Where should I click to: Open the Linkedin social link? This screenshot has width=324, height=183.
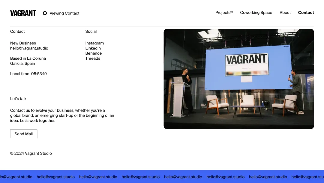93,48
